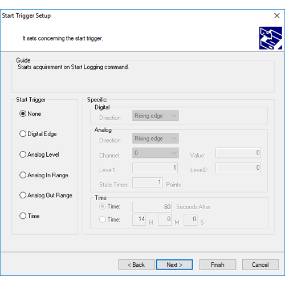Select the None start trigger option

point(30,113)
